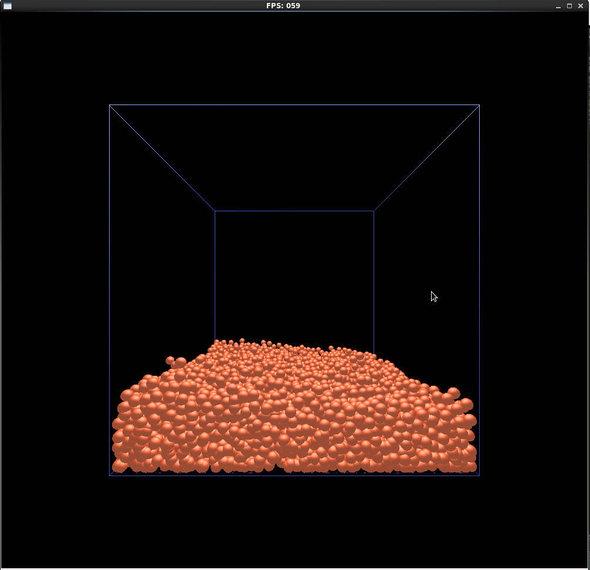Minimize the particle simulation window
Image resolution: width=590 pixels, height=570 pixels.
(558, 6)
